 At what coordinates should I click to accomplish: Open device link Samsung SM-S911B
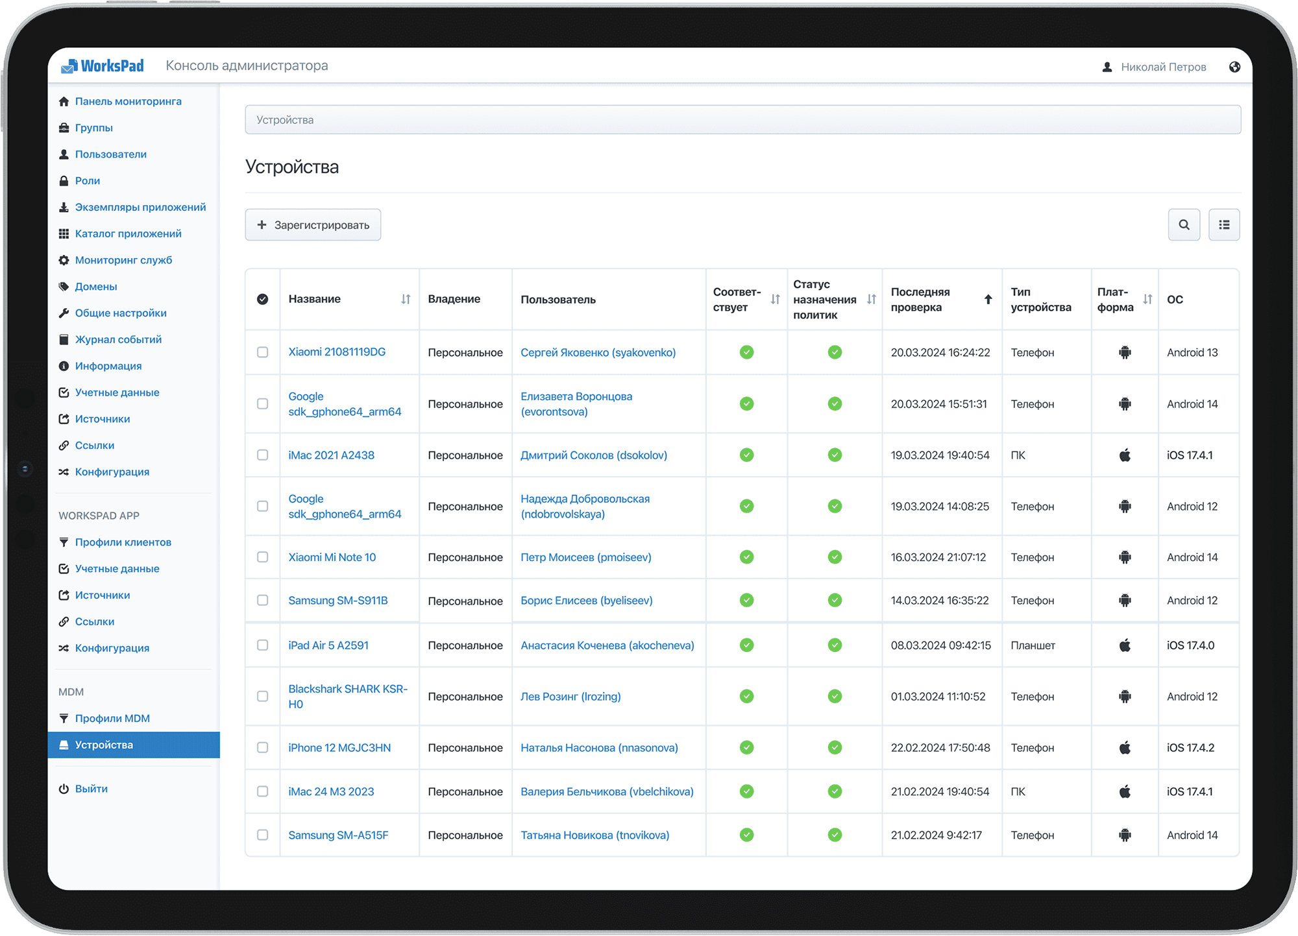(338, 601)
